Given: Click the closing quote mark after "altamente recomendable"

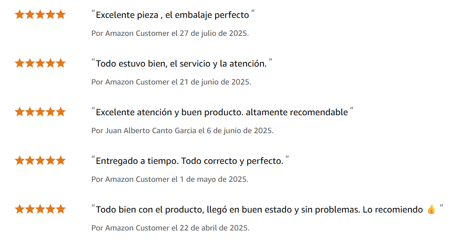Looking at the screenshot, I should [x=352, y=110].
